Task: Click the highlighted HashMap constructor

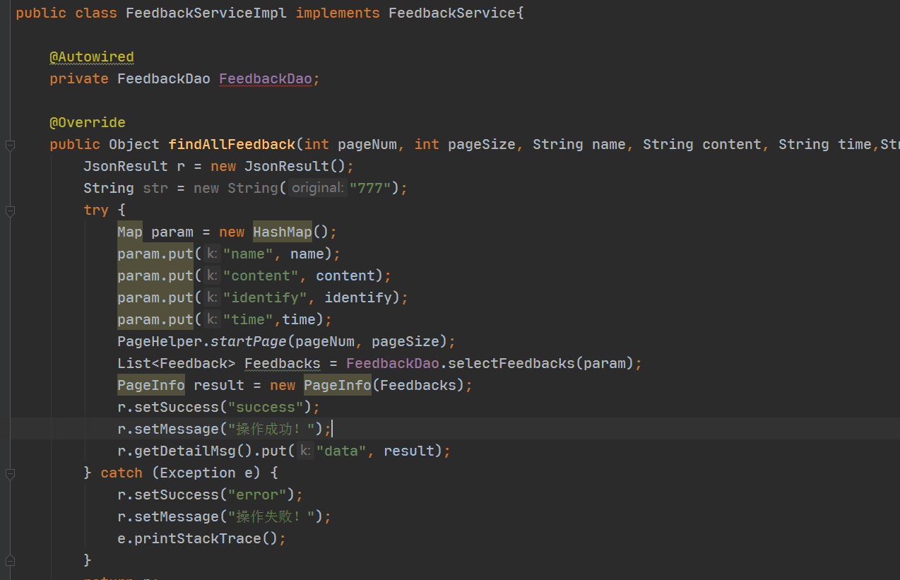Action: point(283,232)
